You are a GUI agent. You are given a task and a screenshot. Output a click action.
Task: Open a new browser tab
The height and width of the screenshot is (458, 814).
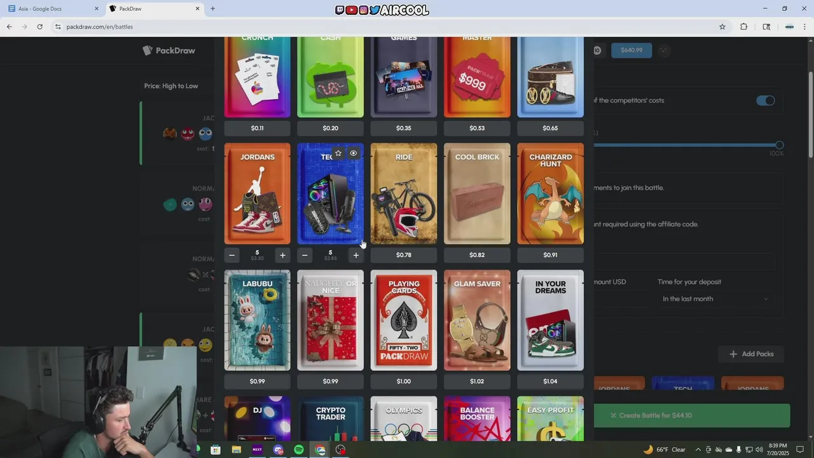coord(212,9)
